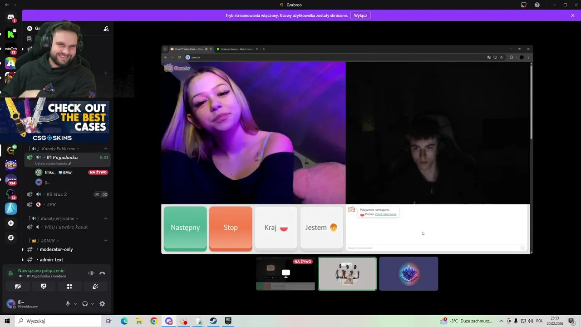Click the NA ŻYWO badge next to fifiks_
This screenshot has width=581, height=327.
click(x=98, y=172)
